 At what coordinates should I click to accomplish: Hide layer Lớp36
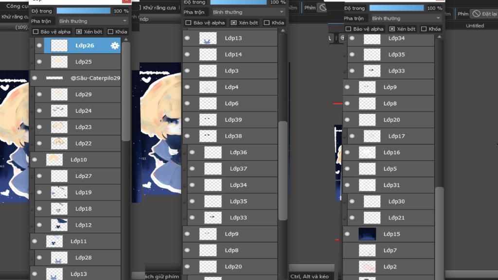(192, 152)
